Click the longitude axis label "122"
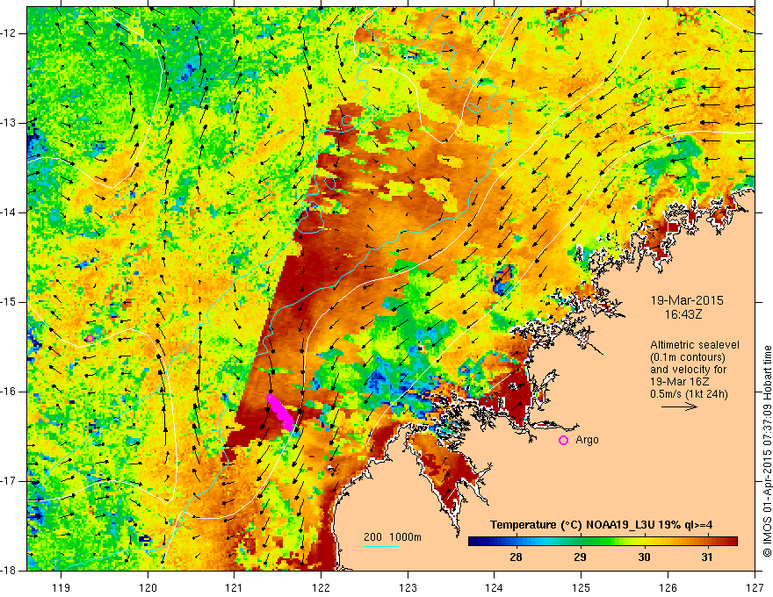Image resolution: width=773 pixels, height=597 pixels. click(321, 587)
